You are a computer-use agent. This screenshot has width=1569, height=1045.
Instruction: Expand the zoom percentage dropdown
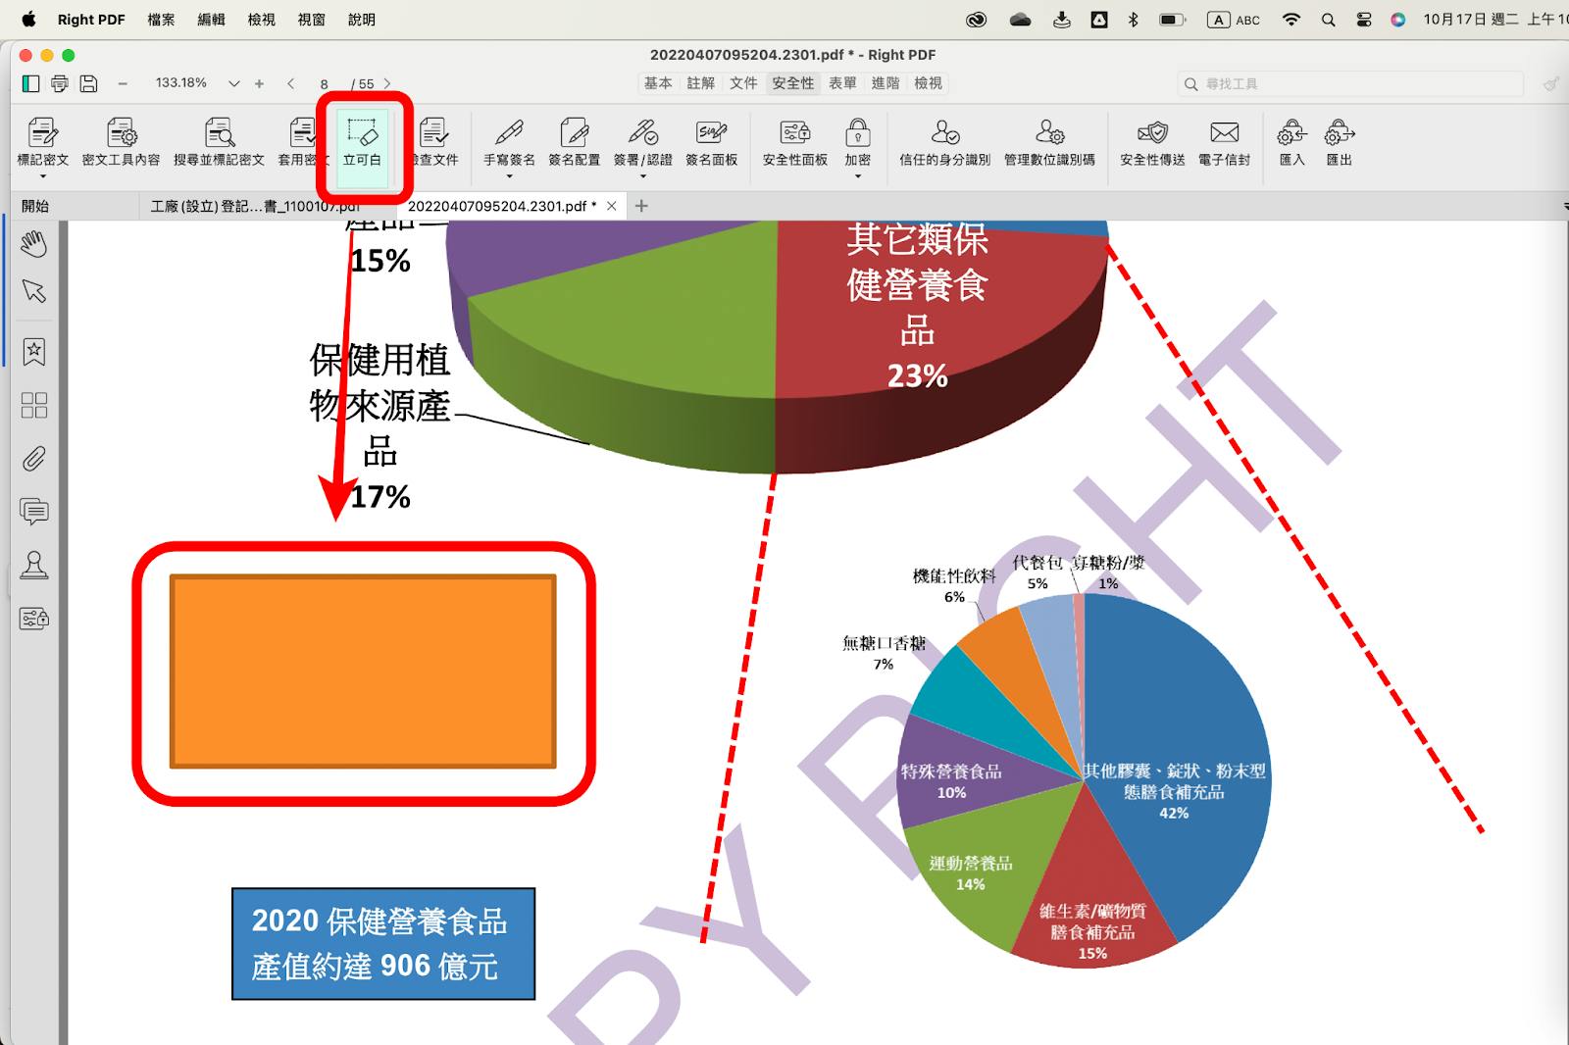234,84
